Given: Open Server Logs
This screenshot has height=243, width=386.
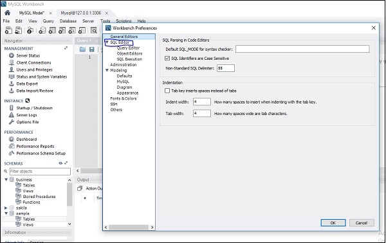Looking at the screenshot, I should click(x=26, y=115).
